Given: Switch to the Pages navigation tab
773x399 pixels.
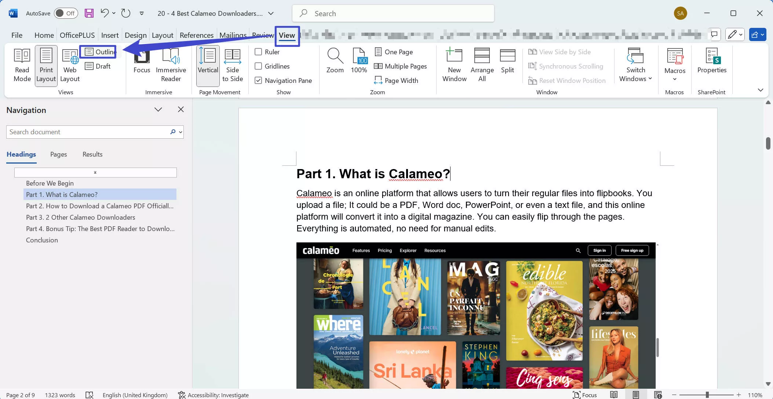Looking at the screenshot, I should (58, 154).
